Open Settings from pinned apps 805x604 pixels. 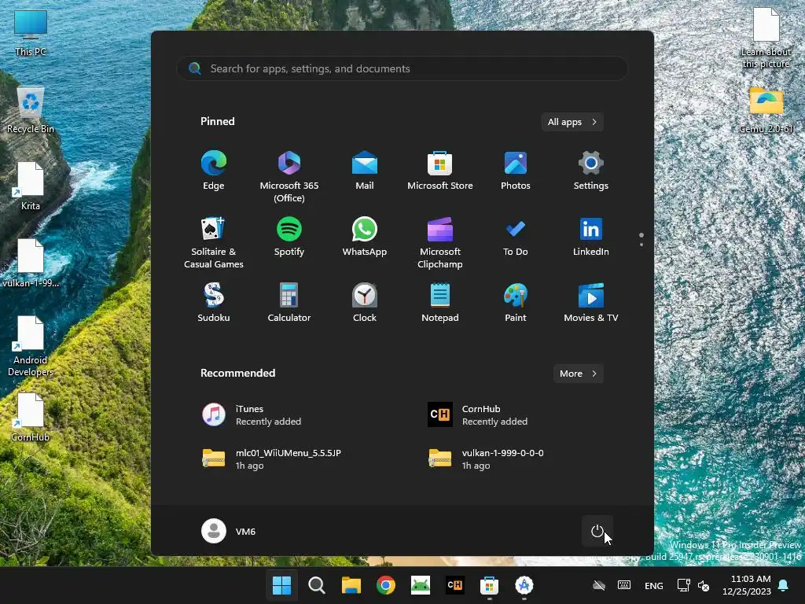click(x=591, y=171)
